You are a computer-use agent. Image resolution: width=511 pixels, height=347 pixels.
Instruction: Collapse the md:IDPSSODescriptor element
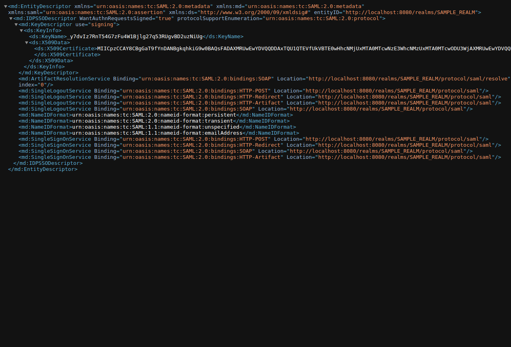[11, 18]
